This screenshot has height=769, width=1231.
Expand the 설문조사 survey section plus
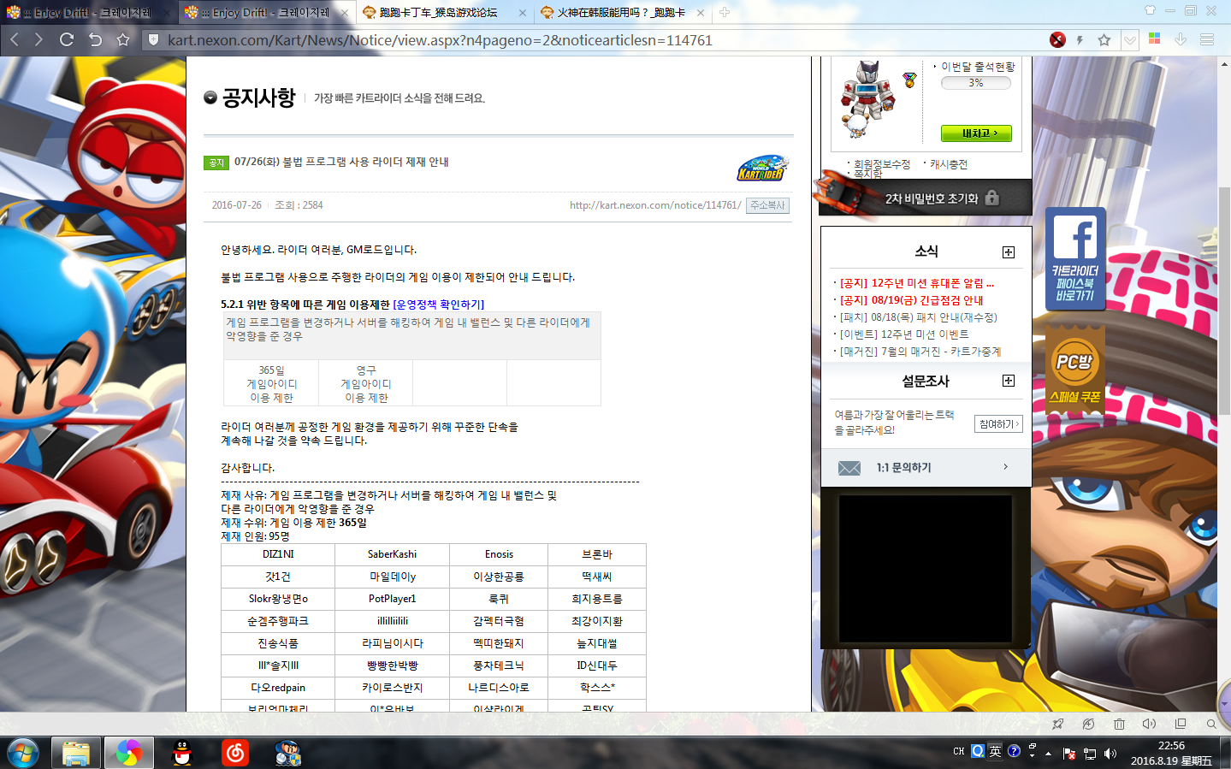pyautogui.click(x=1009, y=381)
